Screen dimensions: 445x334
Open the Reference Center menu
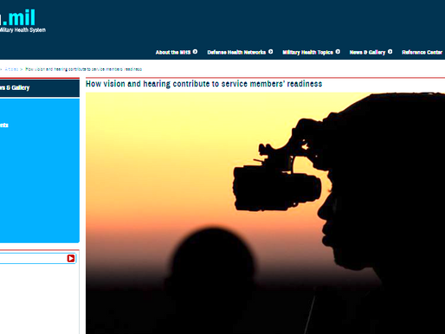click(x=422, y=52)
